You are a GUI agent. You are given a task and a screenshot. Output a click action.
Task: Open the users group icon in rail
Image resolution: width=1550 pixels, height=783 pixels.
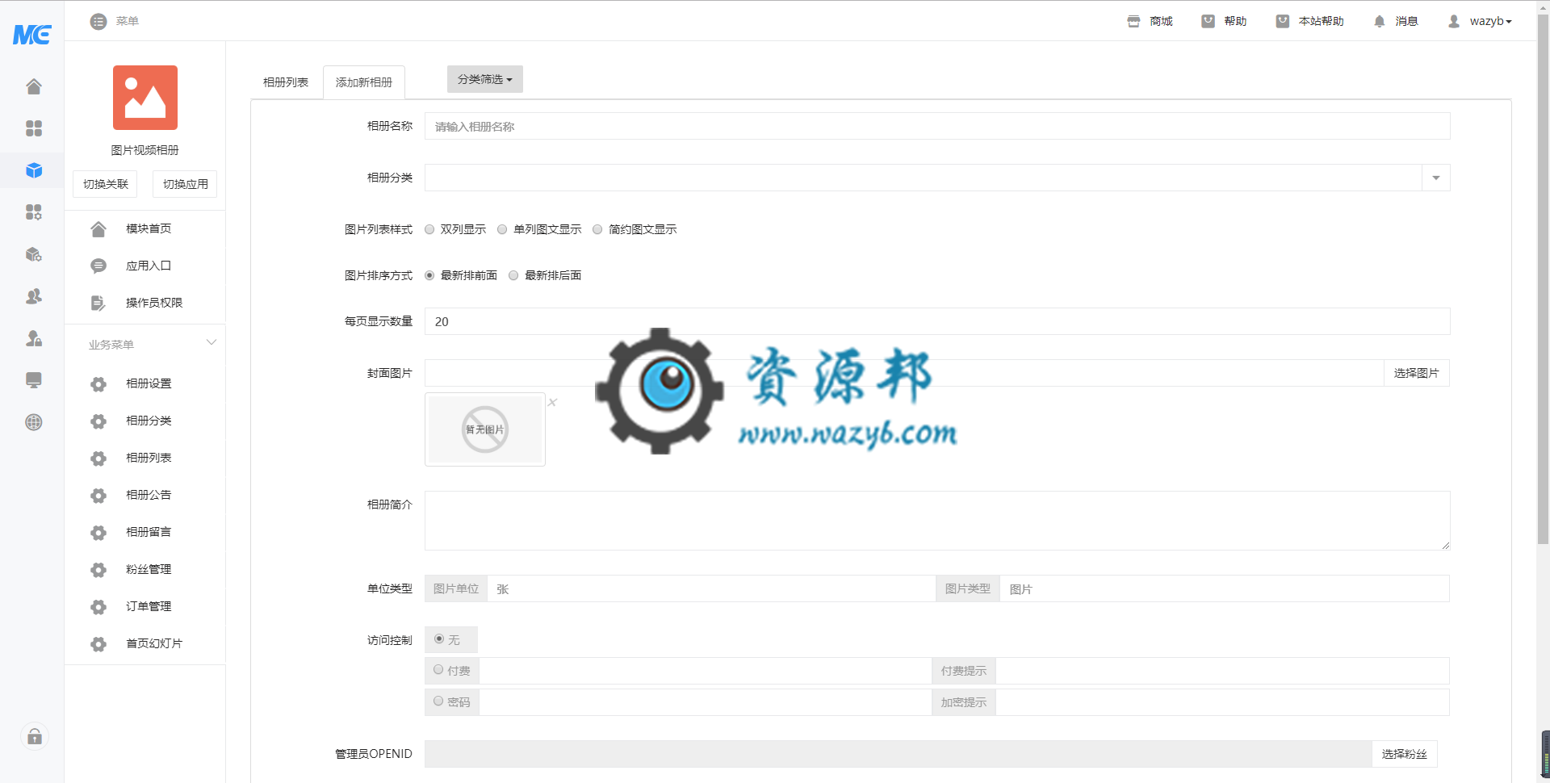(x=33, y=296)
